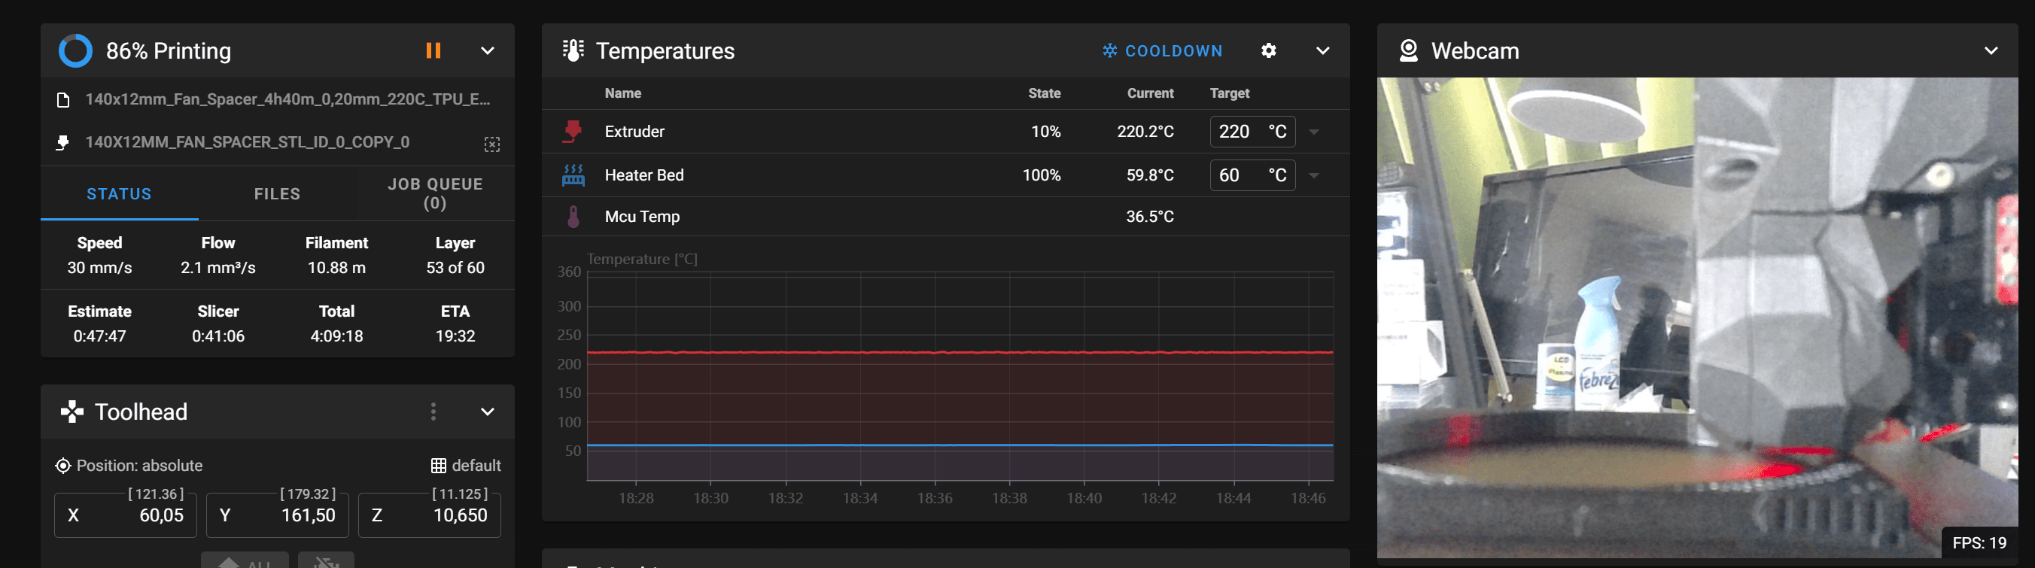Collapse the Webcam panel
The image size is (2035, 568).
(1991, 50)
